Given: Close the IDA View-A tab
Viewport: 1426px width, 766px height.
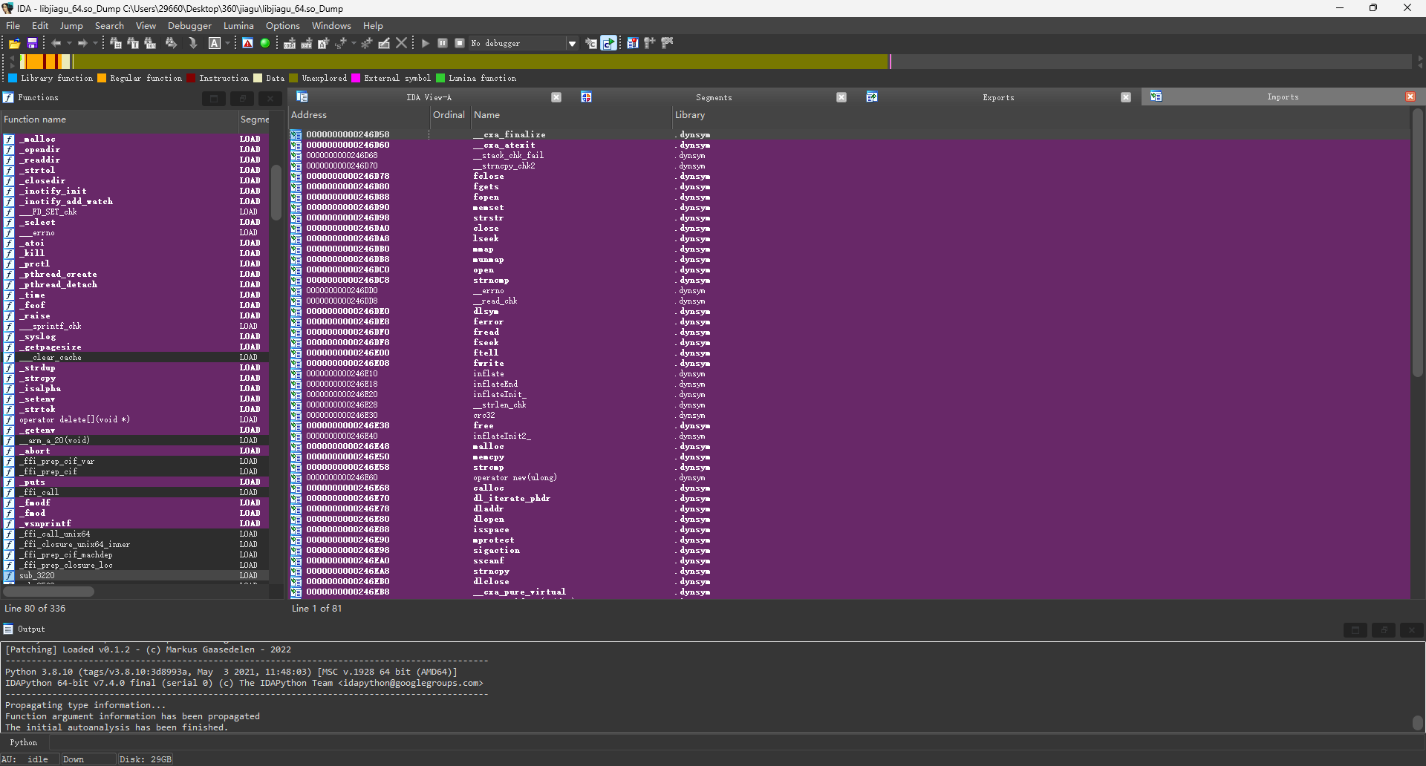Looking at the screenshot, I should (556, 97).
